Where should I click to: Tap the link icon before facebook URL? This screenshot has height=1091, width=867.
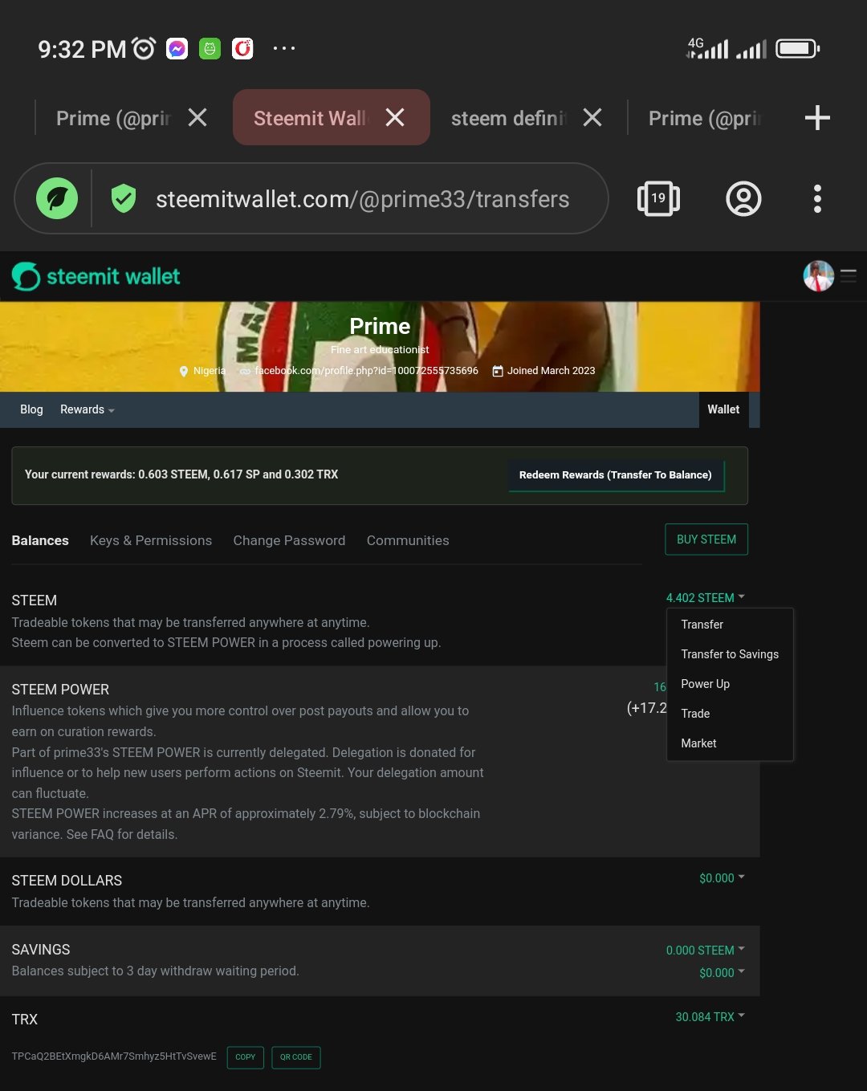[245, 371]
